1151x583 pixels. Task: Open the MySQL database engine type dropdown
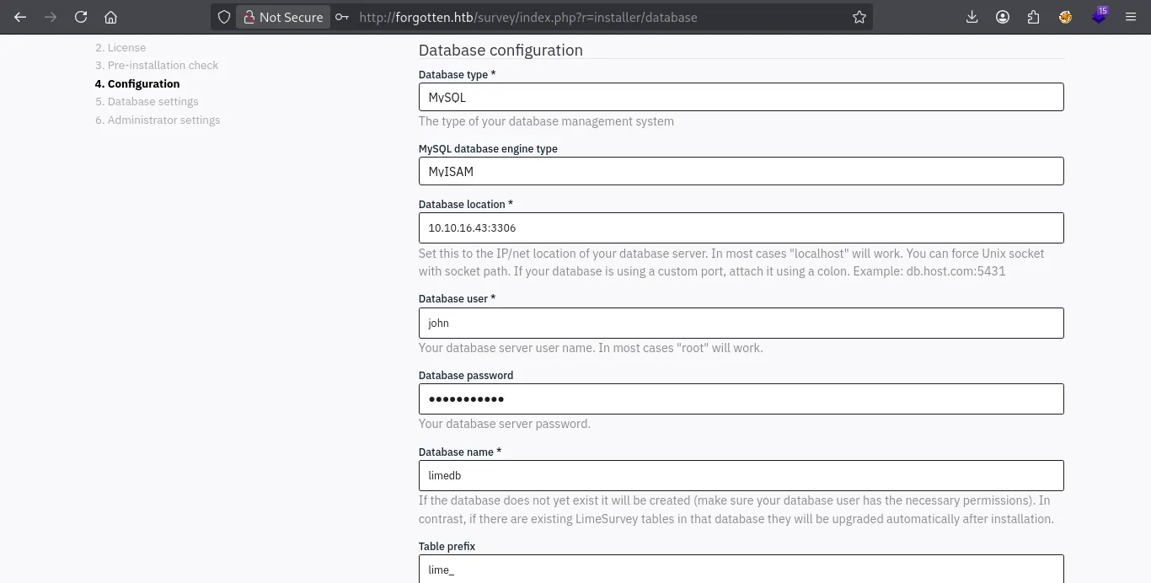[741, 171]
